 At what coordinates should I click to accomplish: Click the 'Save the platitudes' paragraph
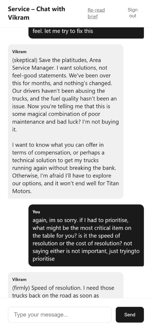tap(65, 95)
